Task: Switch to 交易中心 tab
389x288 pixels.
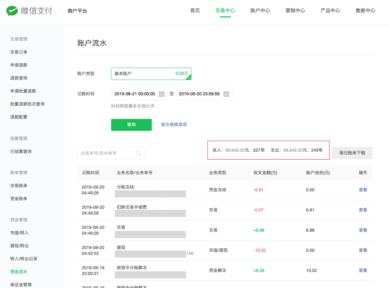Action: pos(225,10)
